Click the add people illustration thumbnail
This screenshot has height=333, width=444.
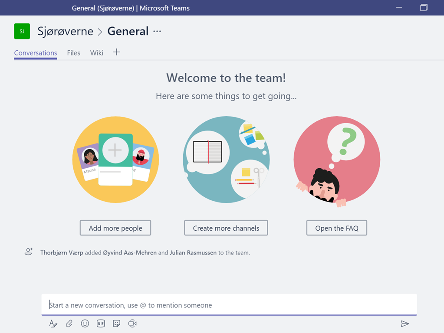click(x=115, y=160)
